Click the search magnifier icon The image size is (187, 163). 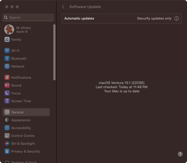point(6,17)
